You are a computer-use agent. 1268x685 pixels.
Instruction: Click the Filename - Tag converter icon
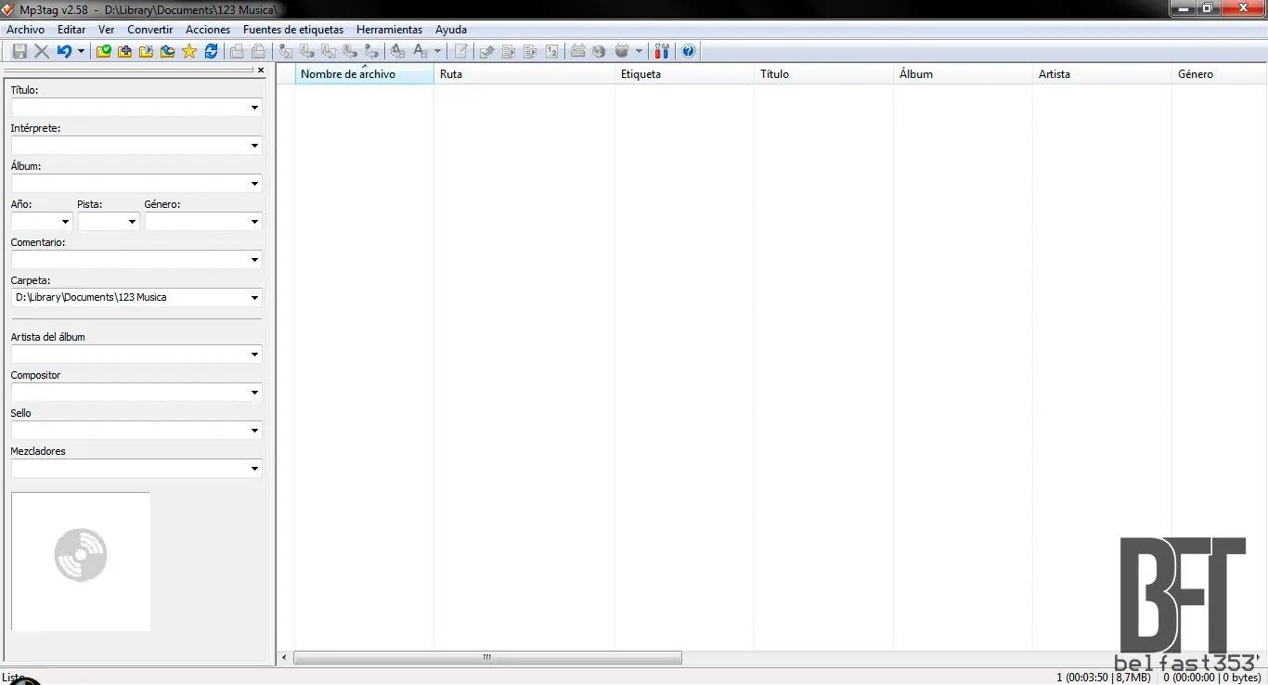[x=307, y=51]
